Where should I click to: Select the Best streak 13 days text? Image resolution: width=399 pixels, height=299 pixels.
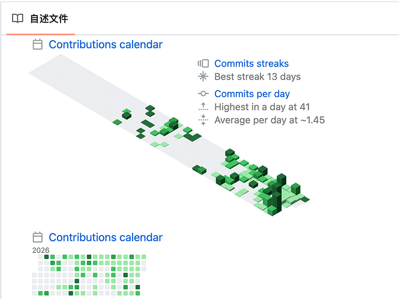click(257, 77)
